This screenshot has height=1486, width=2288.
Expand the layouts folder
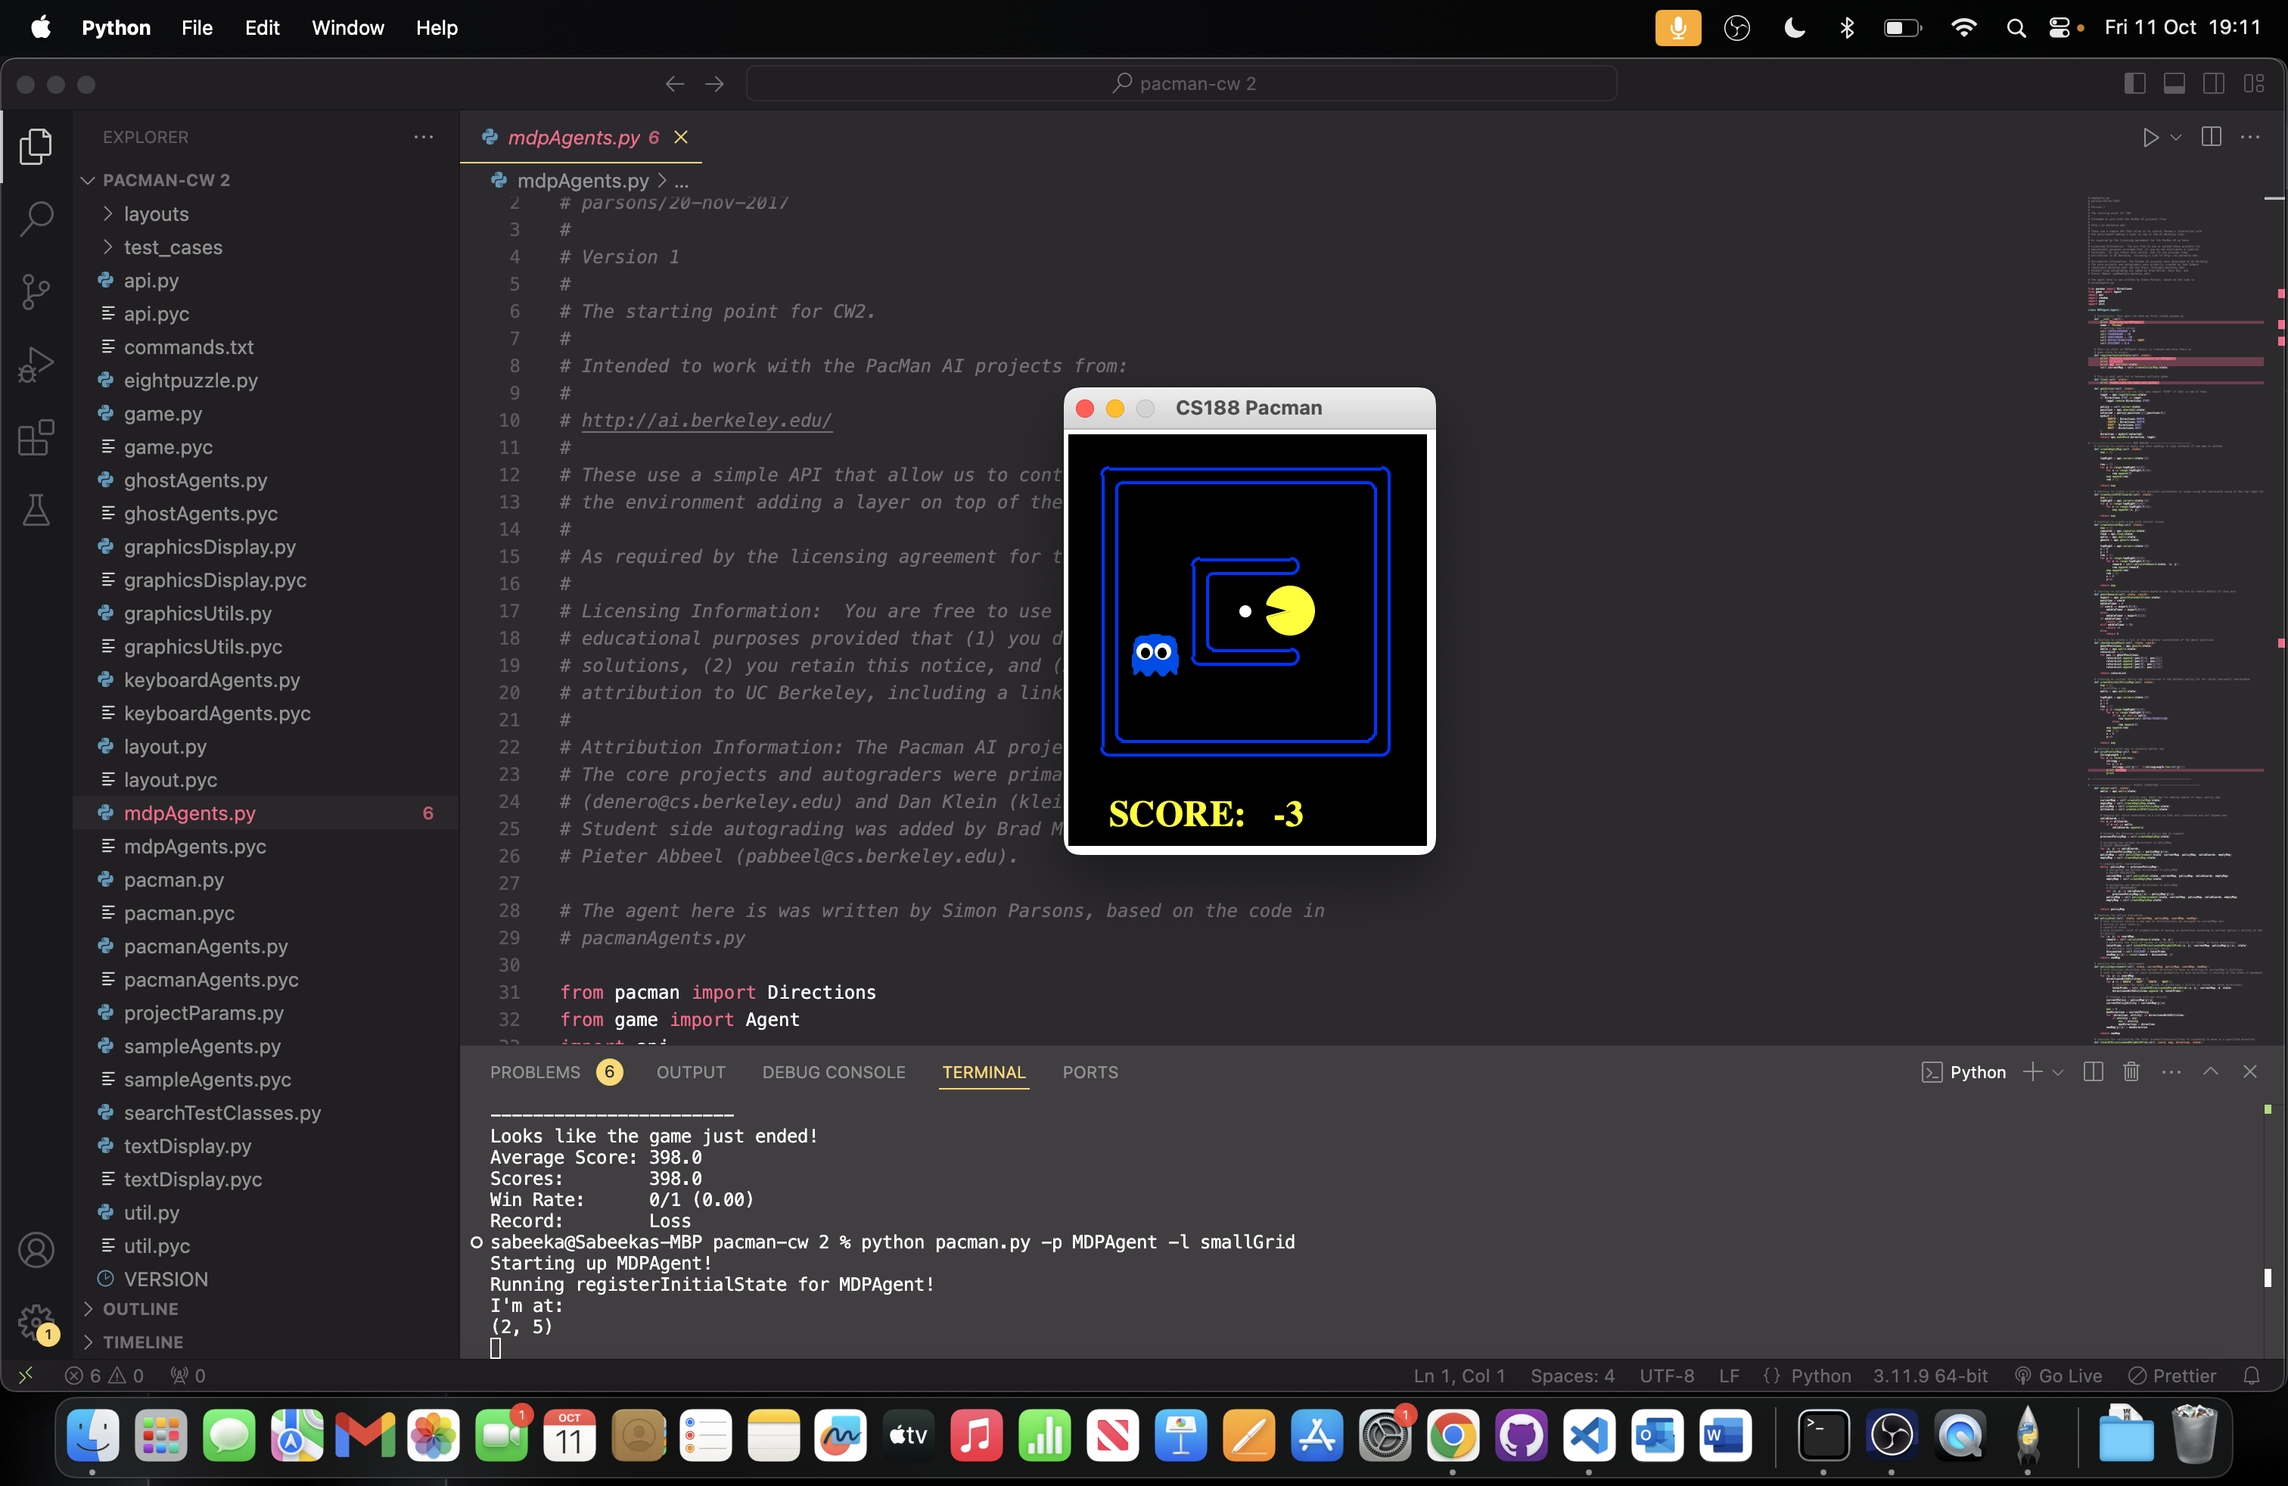156,213
